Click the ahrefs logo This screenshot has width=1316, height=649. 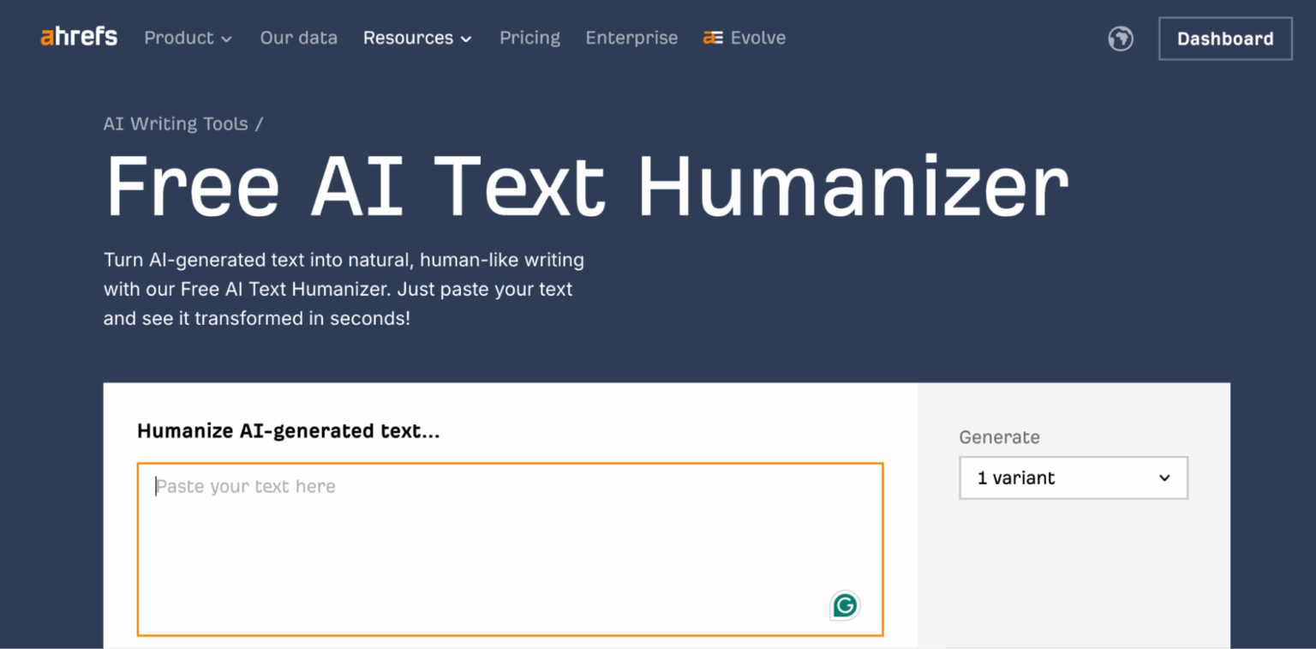(78, 36)
